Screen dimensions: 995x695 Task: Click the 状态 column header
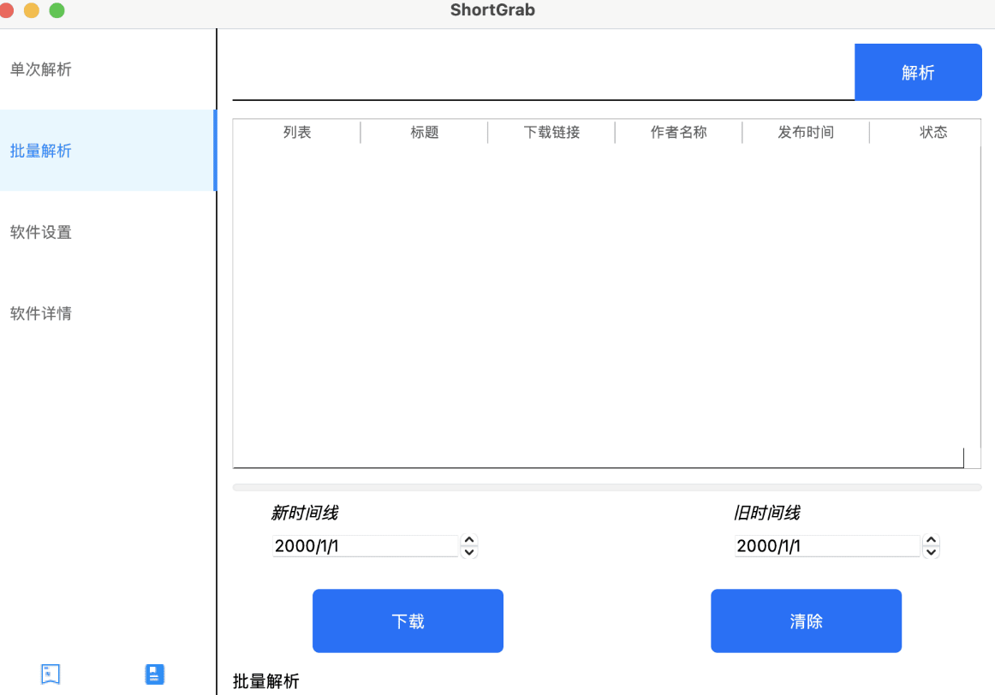(932, 132)
